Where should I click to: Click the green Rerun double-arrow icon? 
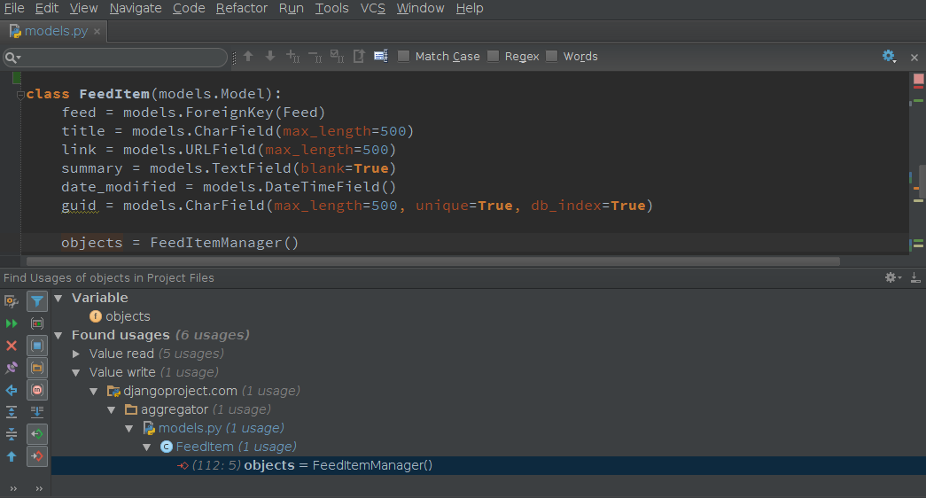coord(12,323)
